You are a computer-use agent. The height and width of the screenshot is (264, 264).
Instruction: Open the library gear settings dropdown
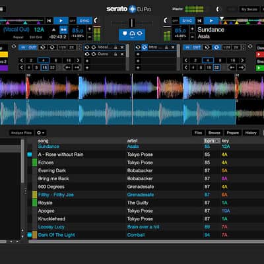(40, 133)
